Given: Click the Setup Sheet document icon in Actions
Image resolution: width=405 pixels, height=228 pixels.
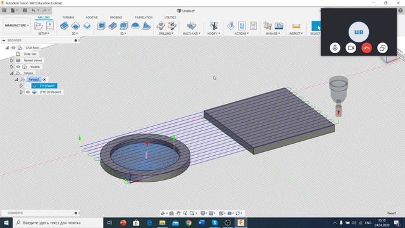Looking at the screenshot, I should click(253, 26).
